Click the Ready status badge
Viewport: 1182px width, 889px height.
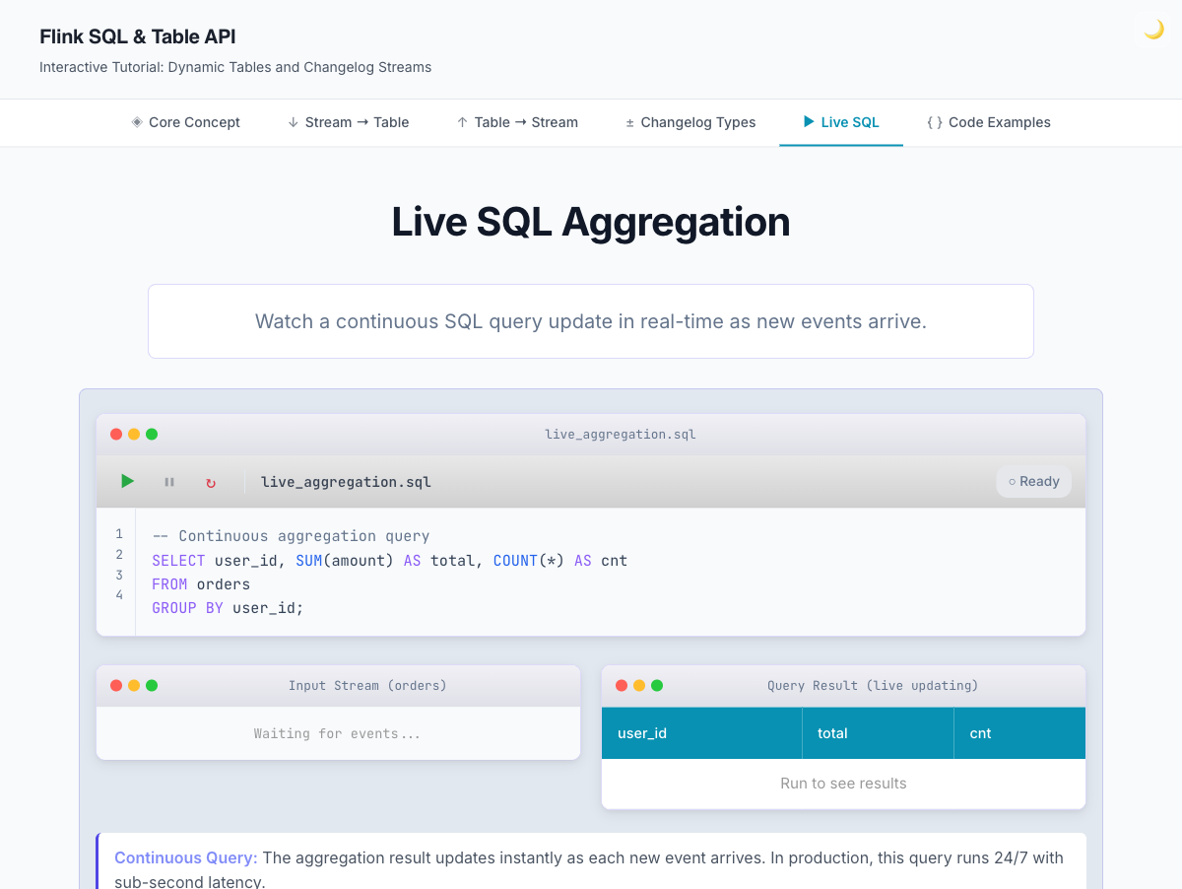[1033, 481]
